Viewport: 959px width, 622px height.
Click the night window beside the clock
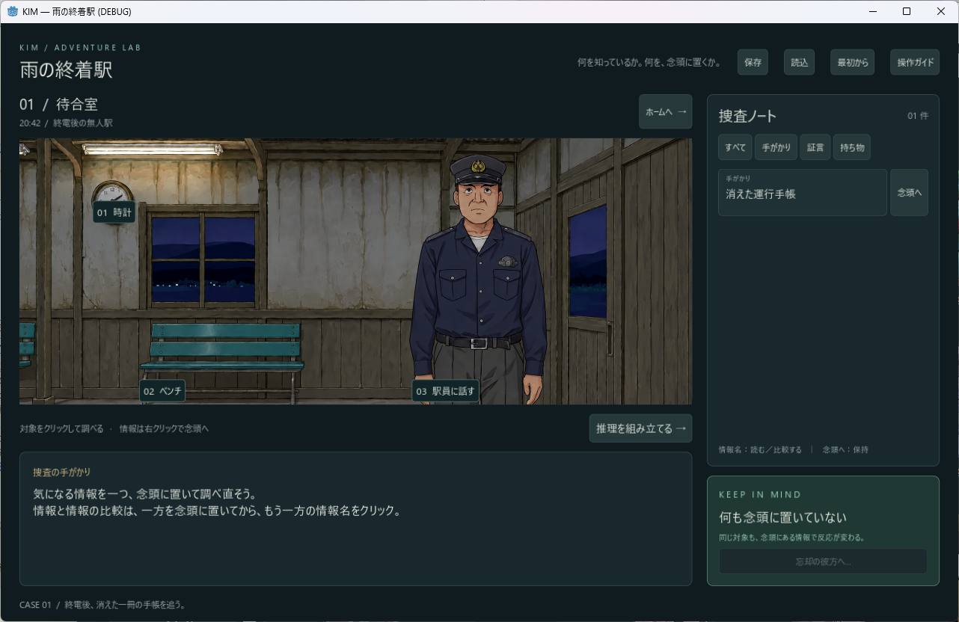203,259
